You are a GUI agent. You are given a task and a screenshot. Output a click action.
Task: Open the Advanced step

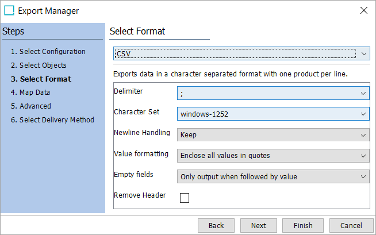[31, 106]
